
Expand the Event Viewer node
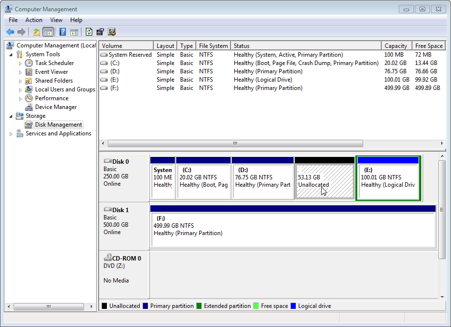pos(20,72)
